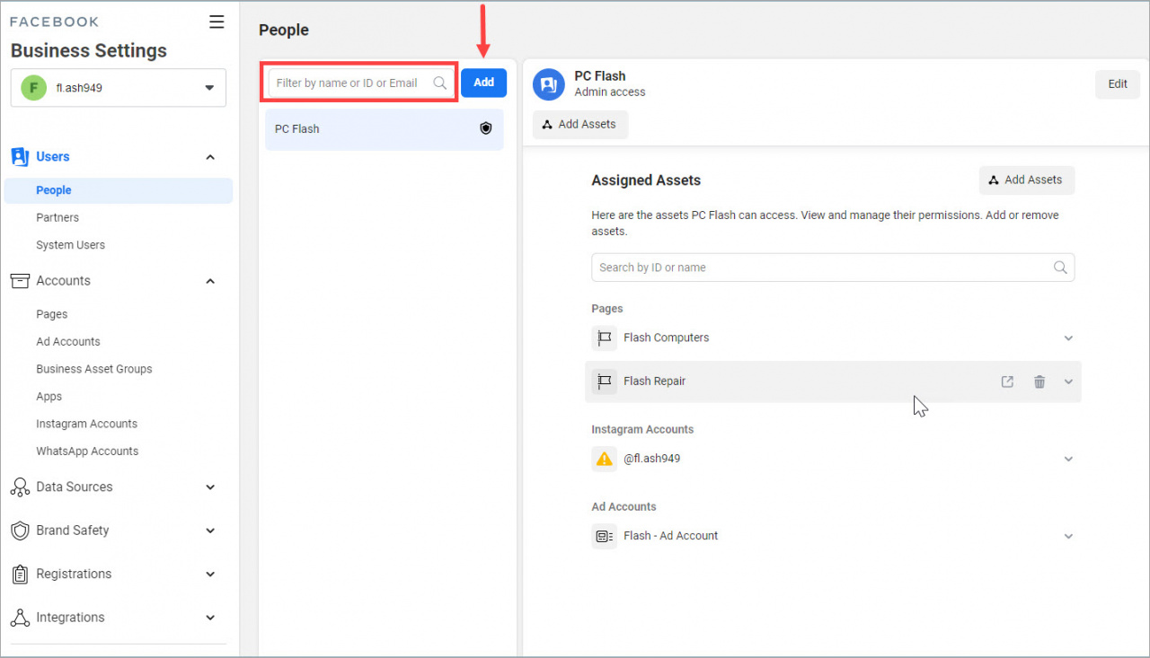This screenshot has height=658, width=1150.
Task: Collapse the Users section chevron
Action: [x=210, y=157]
